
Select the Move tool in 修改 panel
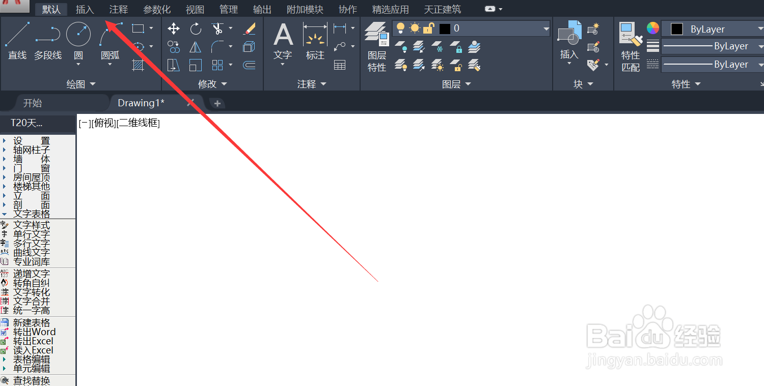[x=174, y=28]
